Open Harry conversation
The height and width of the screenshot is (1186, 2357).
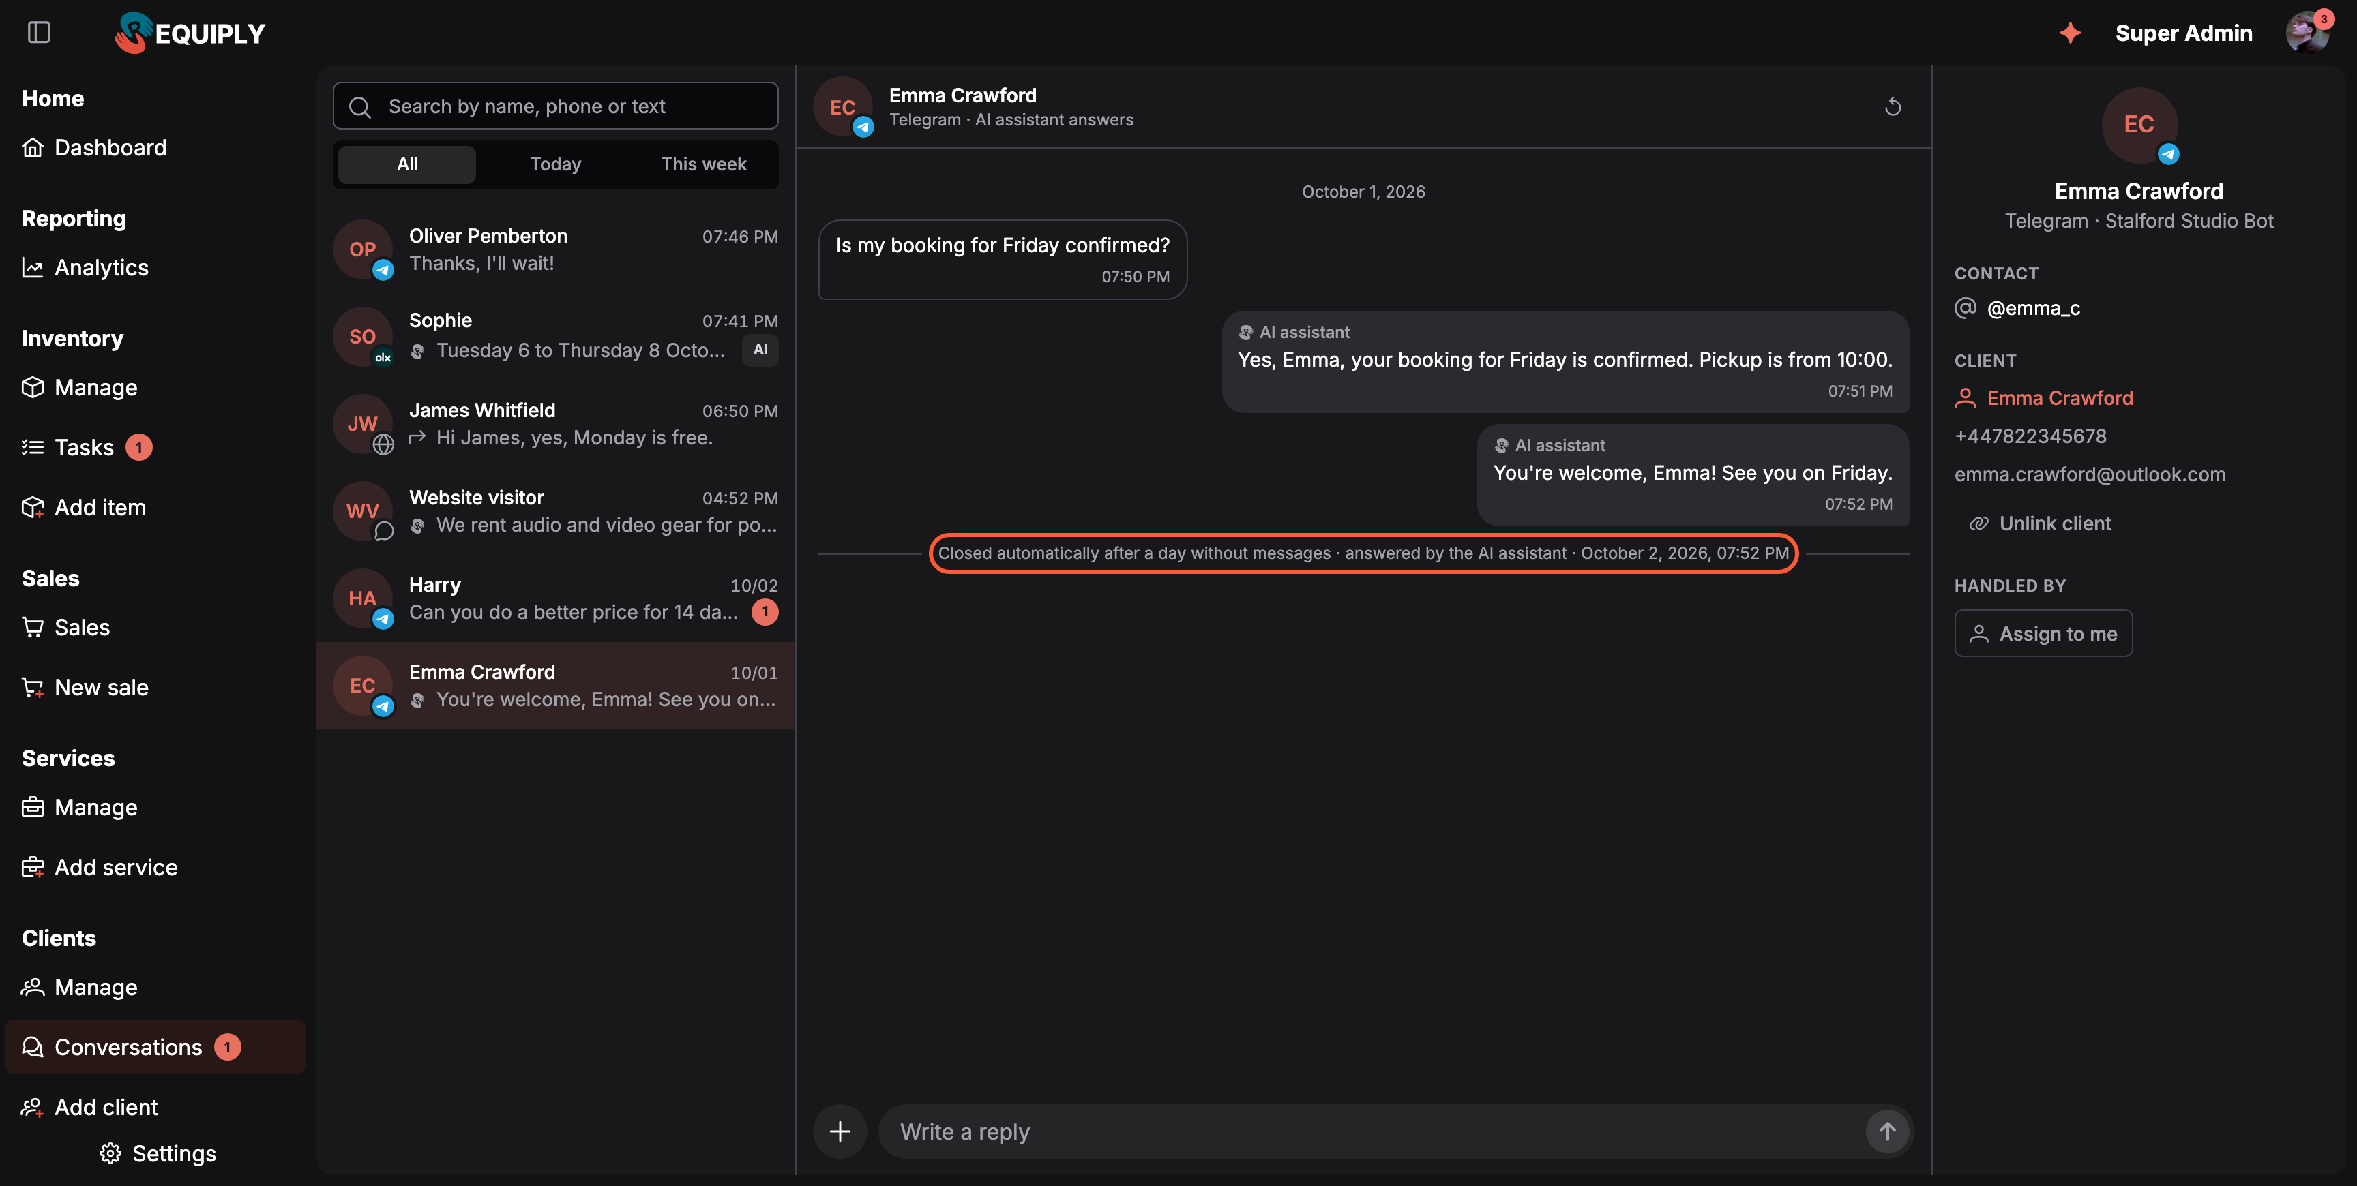click(x=555, y=598)
